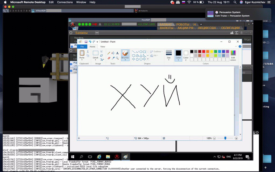The image size is (275, 172).
Task: Pick the Color picker eyedropper tool
Action: coord(113,58)
